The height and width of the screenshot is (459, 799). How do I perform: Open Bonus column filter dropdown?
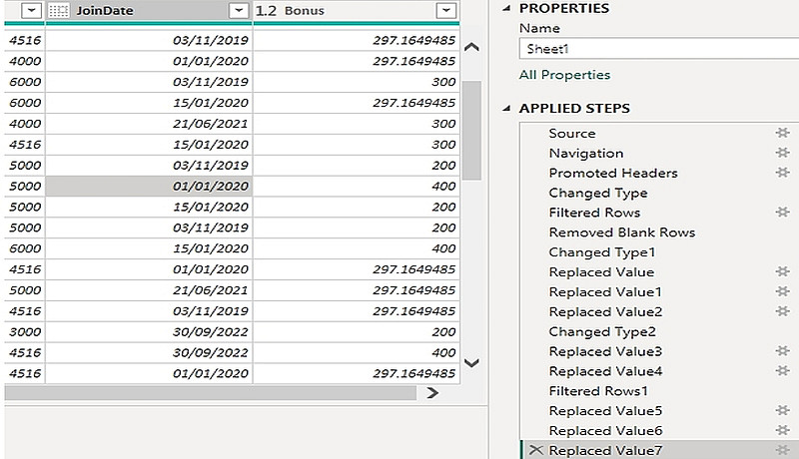[445, 10]
